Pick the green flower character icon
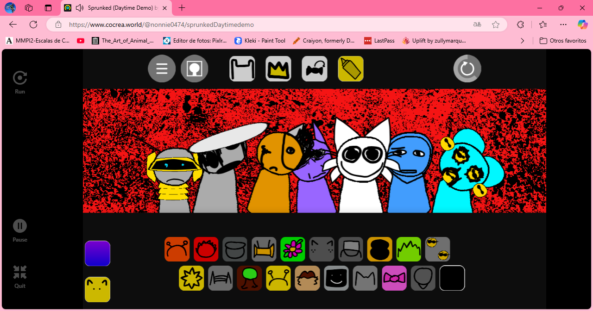Screen dimensions: 593x311 [x=293, y=249]
